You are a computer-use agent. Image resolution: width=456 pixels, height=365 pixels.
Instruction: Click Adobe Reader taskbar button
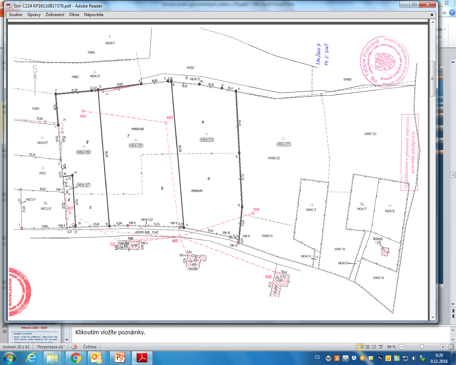pyautogui.click(x=142, y=358)
